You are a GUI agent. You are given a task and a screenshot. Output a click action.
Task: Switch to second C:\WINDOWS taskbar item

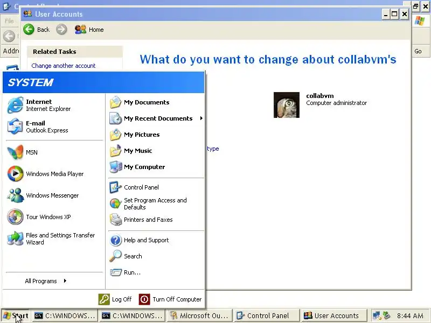coord(132,315)
